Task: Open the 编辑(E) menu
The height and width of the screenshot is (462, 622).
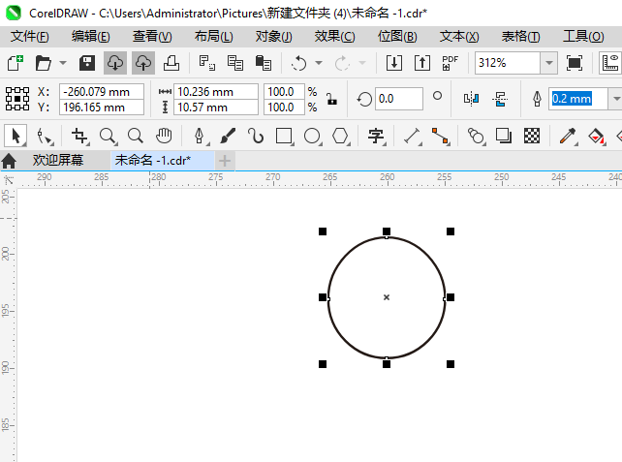Action: pyautogui.click(x=91, y=37)
